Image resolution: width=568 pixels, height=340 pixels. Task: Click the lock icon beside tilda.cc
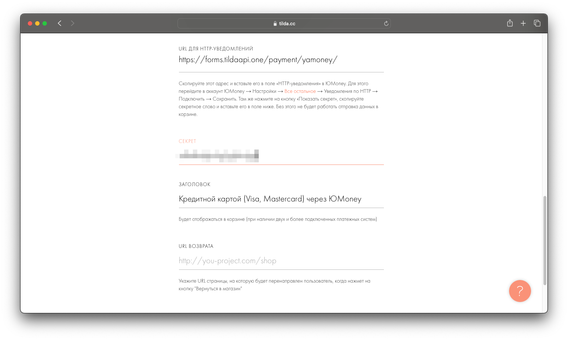(275, 23)
